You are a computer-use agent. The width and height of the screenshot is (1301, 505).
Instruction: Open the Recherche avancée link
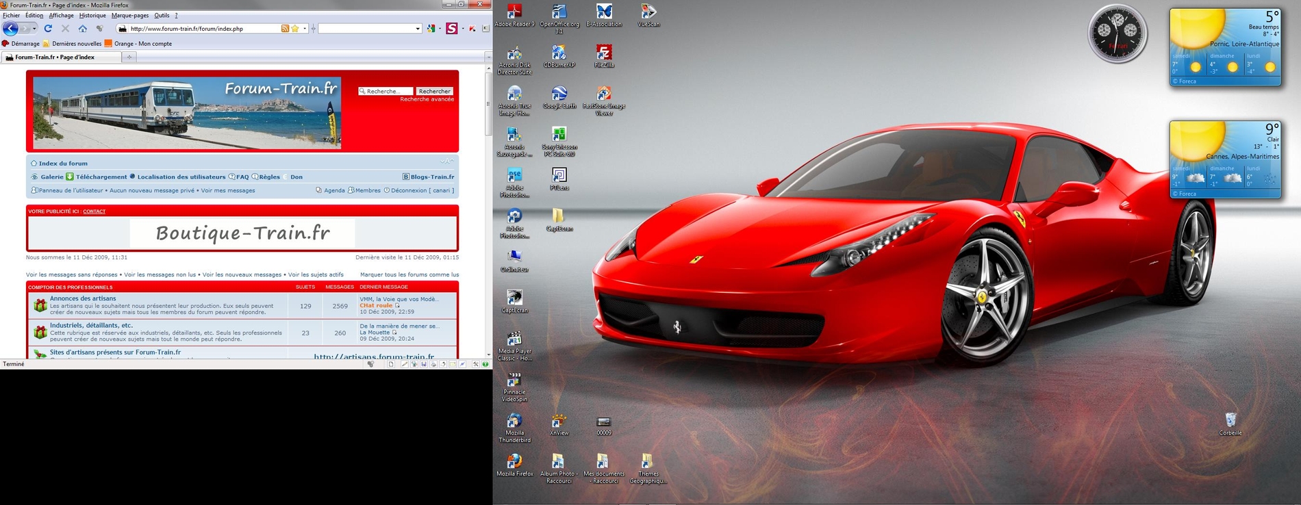(427, 99)
